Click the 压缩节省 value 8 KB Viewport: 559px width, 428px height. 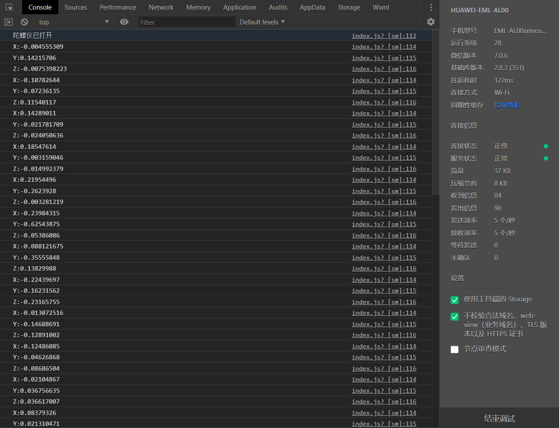point(501,183)
